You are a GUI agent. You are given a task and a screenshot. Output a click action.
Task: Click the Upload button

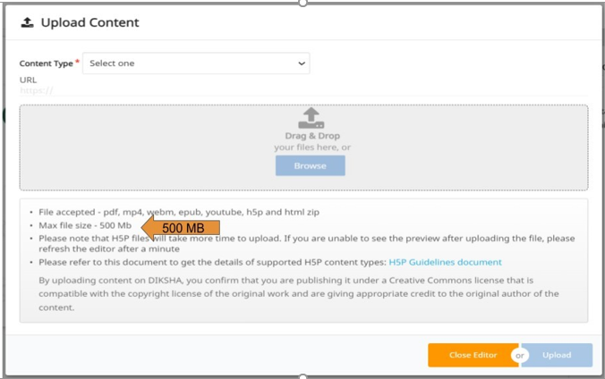tap(556, 355)
